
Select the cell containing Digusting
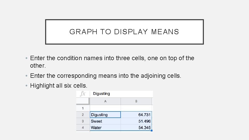105,115
